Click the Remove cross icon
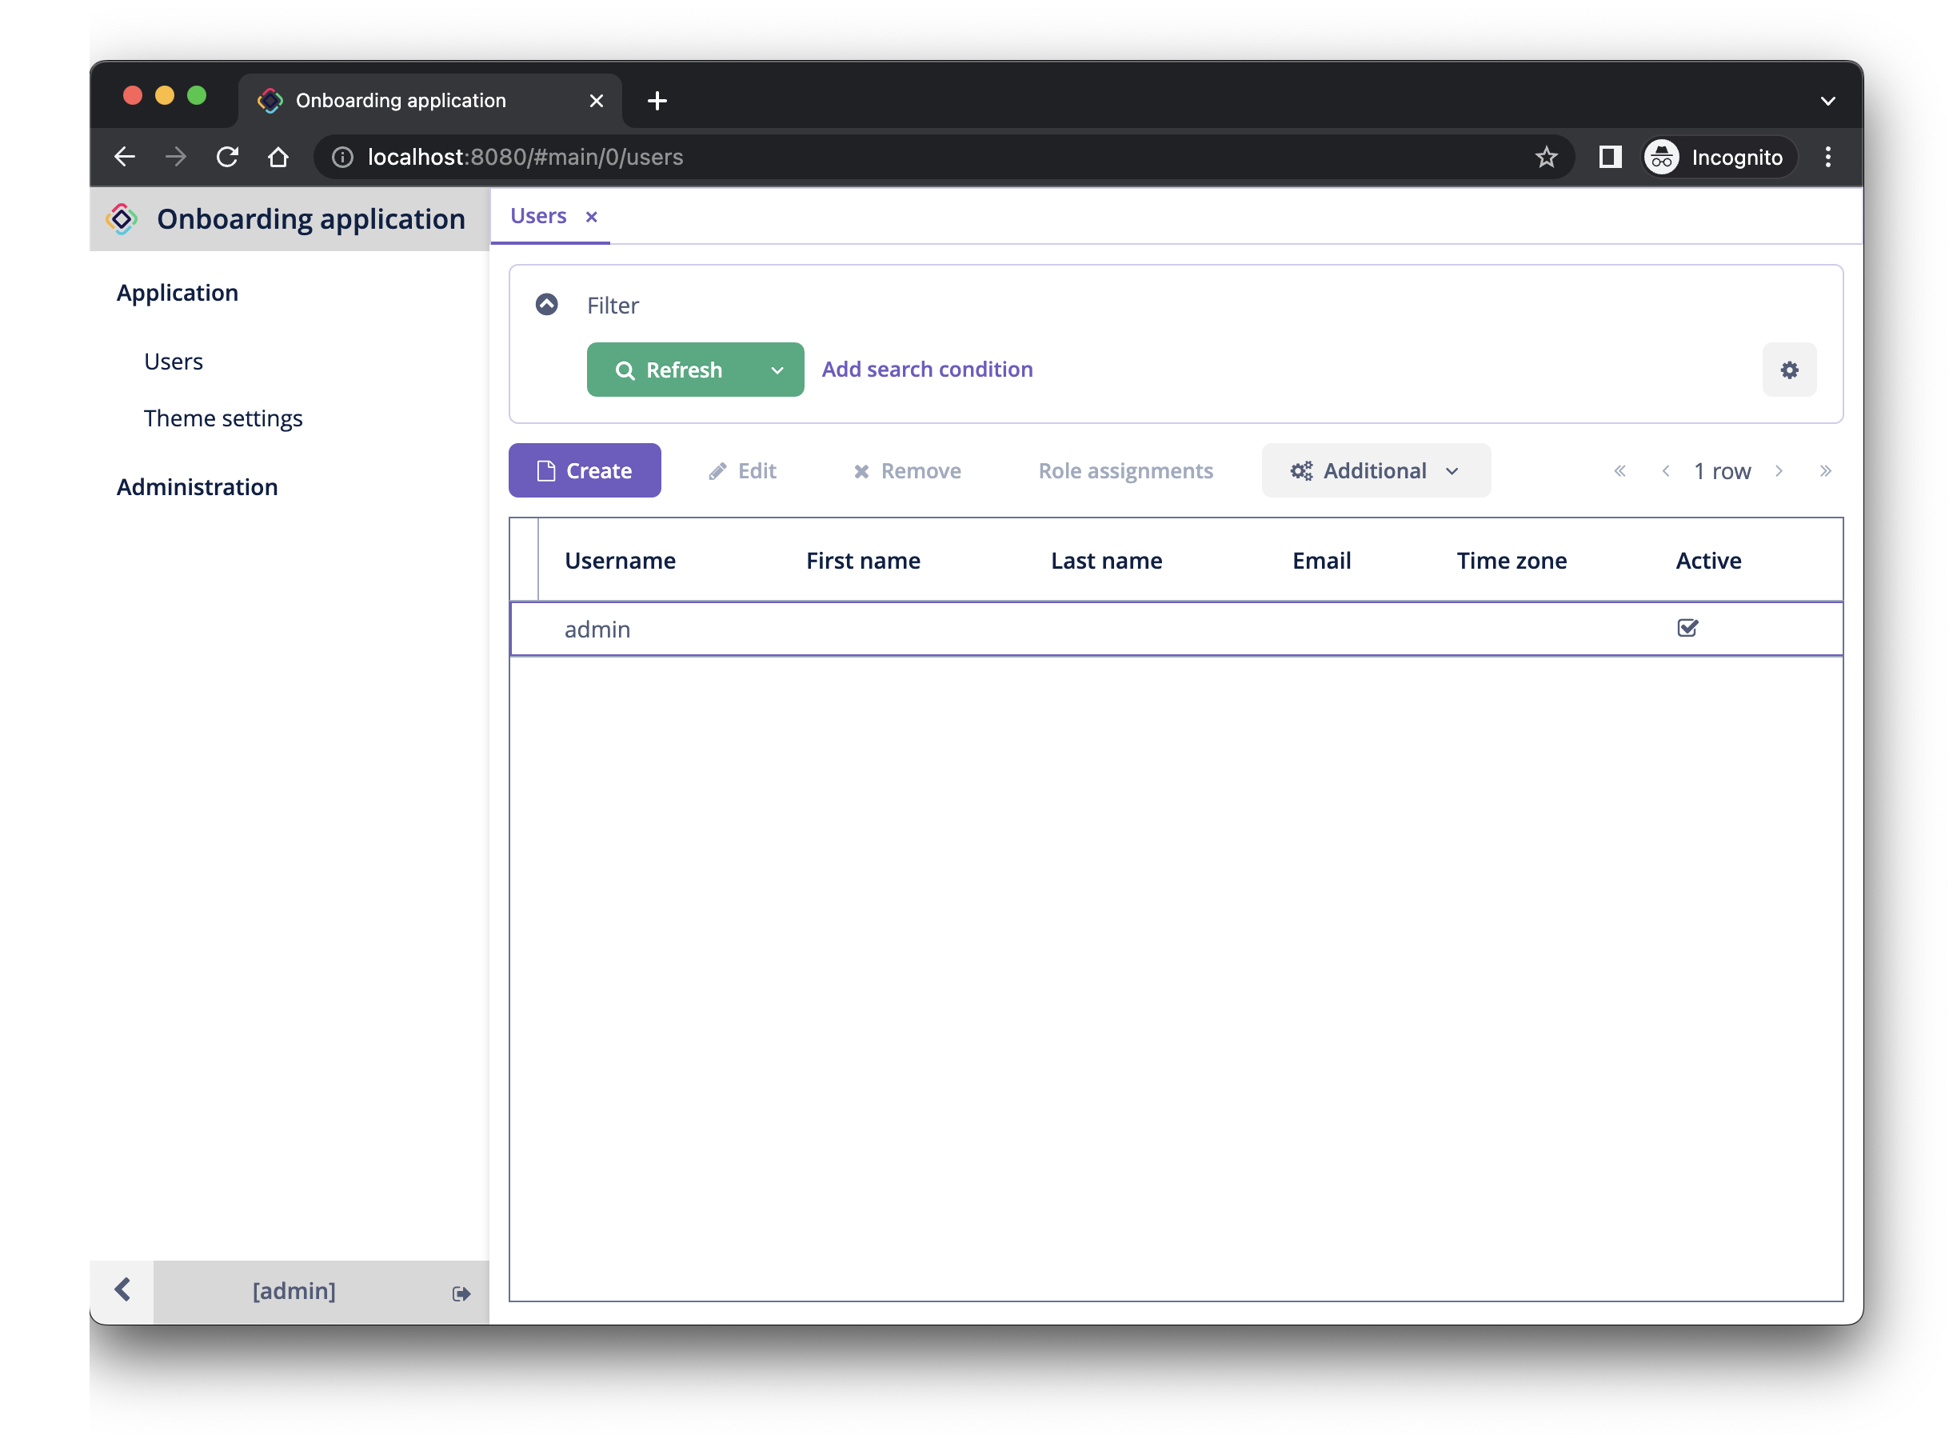Image resolution: width=1953 pixels, height=1443 pixels. (861, 470)
